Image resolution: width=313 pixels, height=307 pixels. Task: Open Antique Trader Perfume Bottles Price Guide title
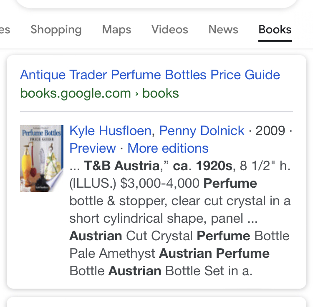[x=150, y=75]
